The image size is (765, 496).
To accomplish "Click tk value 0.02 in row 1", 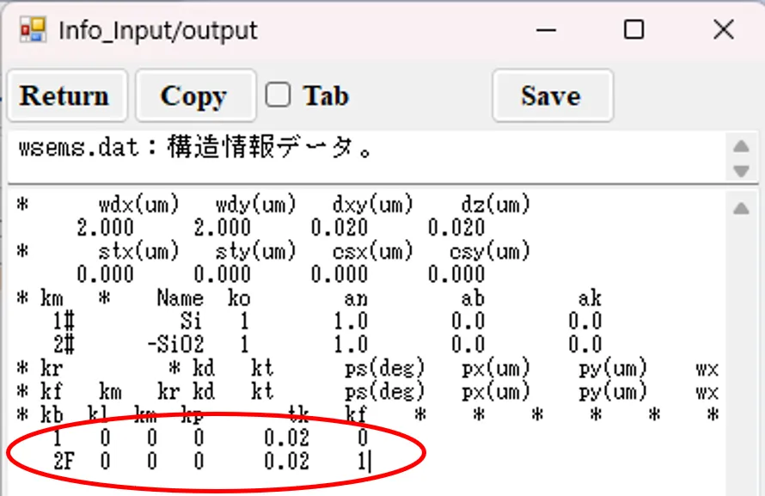I will tap(287, 438).
